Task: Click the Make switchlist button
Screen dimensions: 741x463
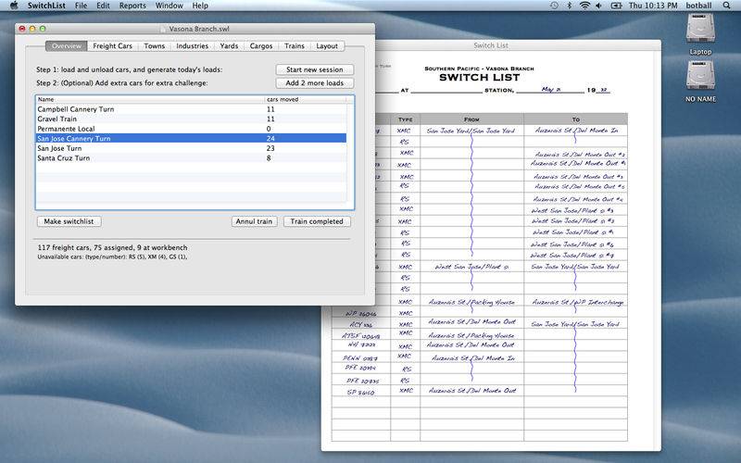Action: (69, 221)
